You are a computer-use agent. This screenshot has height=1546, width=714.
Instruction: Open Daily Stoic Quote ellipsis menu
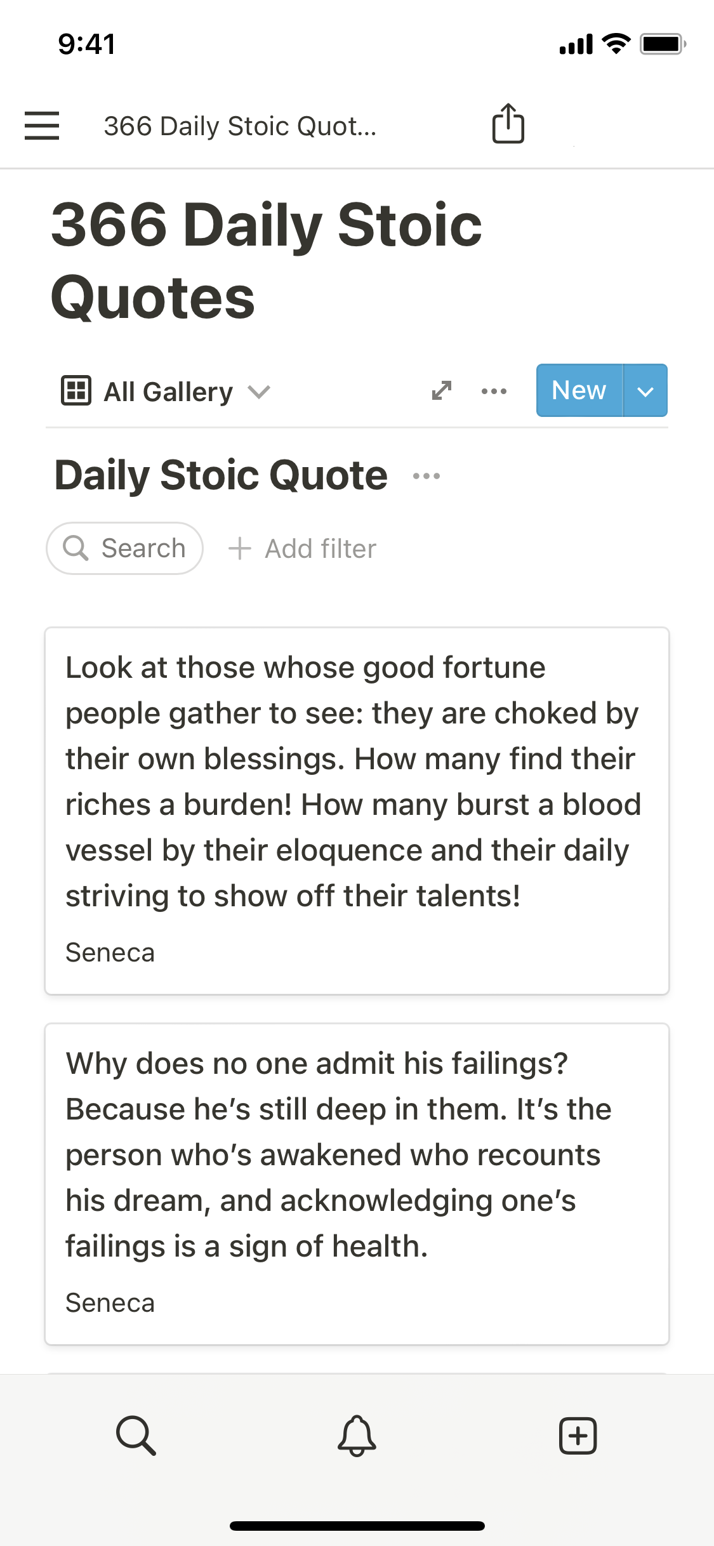tap(426, 476)
